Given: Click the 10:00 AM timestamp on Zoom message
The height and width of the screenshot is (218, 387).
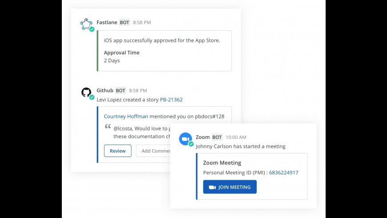Looking at the screenshot, I should click(x=236, y=137).
